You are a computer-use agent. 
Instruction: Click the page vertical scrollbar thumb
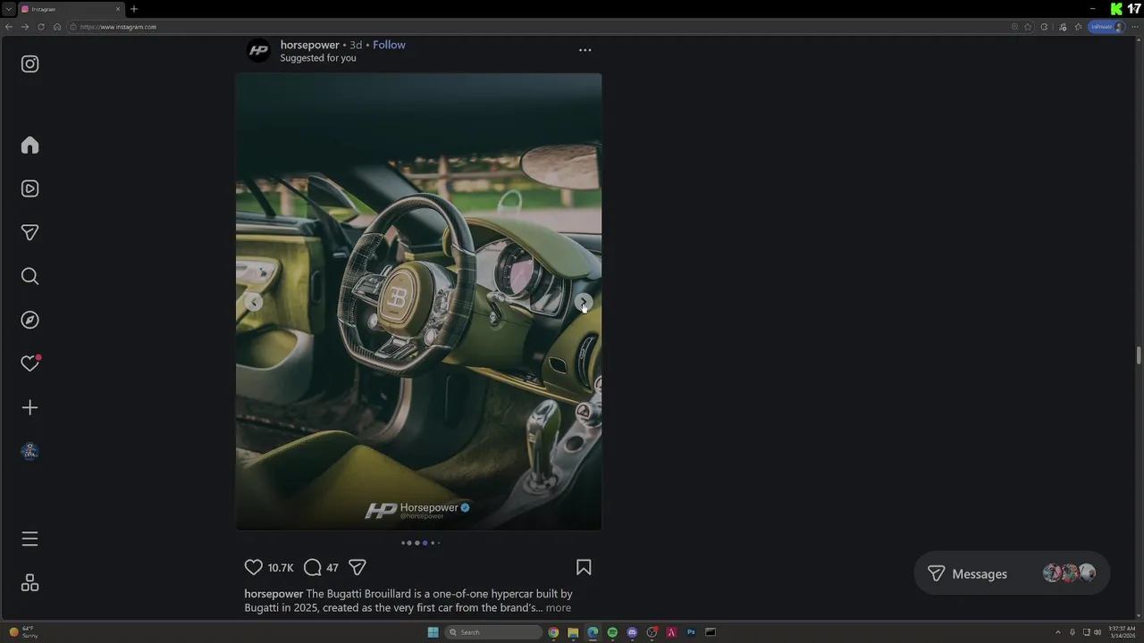click(1139, 355)
